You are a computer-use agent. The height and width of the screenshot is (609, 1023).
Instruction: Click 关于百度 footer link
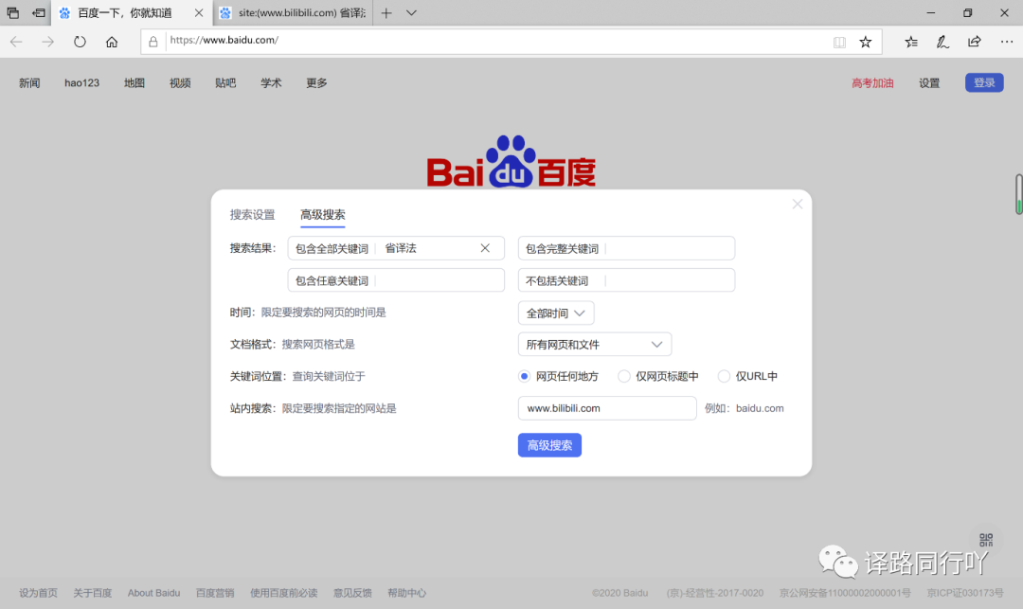point(93,593)
